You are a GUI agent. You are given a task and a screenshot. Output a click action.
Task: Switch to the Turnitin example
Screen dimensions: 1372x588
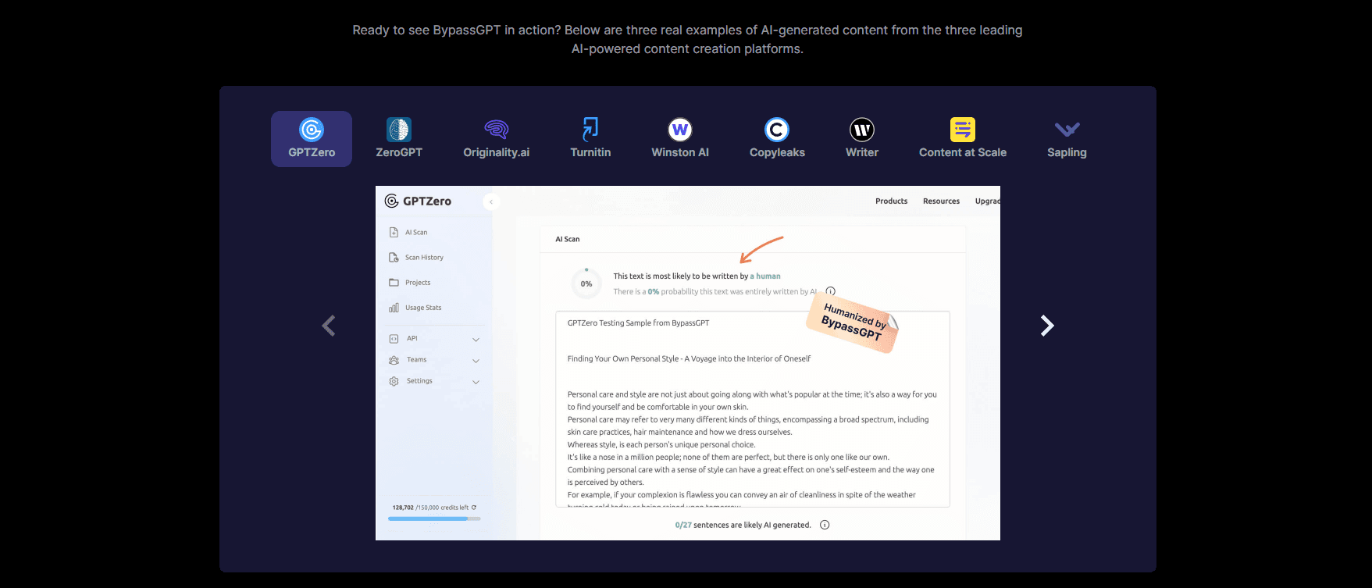tap(590, 139)
